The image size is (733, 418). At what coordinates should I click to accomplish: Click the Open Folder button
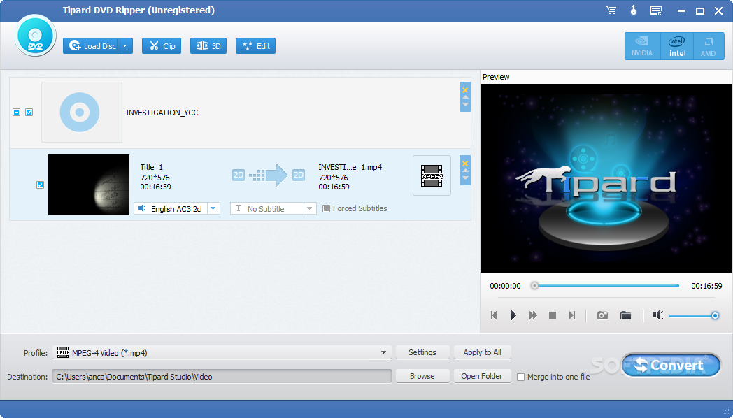482,376
